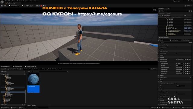The width and height of the screenshot is (193, 109).
Task: Click the Import button
Action: (10, 69)
